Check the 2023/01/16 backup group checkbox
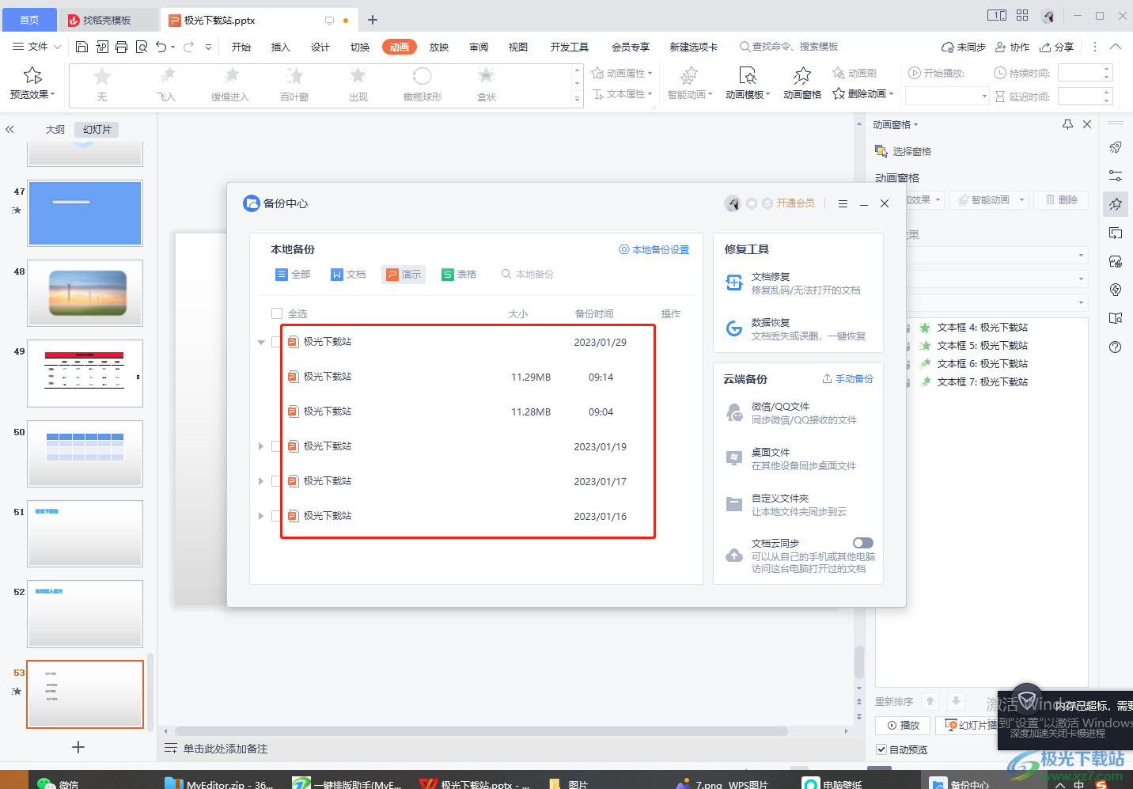The width and height of the screenshot is (1133, 789). (276, 516)
